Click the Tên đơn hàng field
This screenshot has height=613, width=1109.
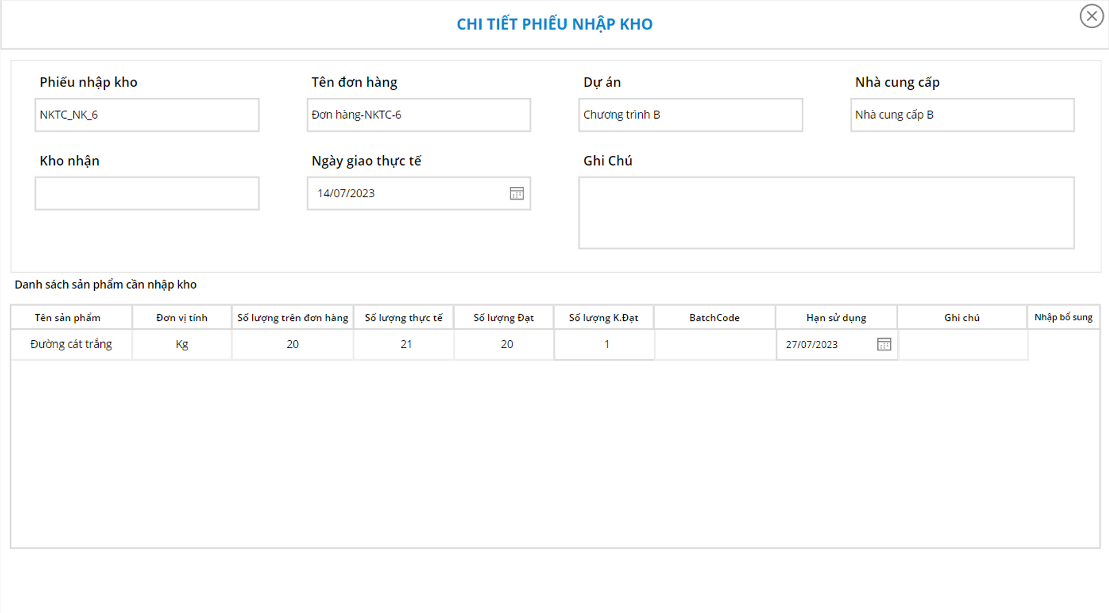419,115
